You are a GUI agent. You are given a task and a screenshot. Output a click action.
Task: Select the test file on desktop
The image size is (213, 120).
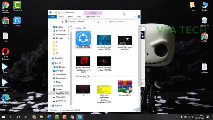(5, 37)
